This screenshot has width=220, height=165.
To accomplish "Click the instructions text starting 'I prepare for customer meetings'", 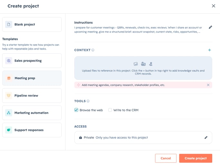I will click(138, 29).
